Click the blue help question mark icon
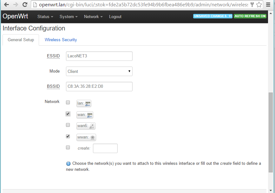 pyautogui.click(x=68, y=164)
